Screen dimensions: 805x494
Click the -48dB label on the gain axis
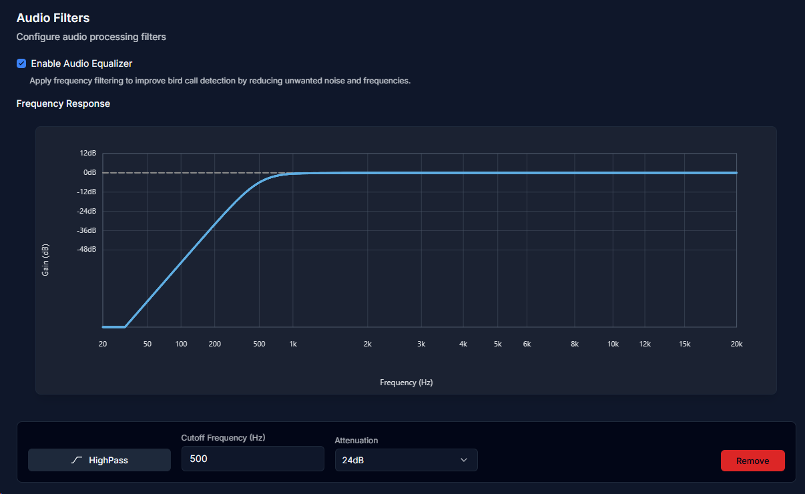tap(87, 249)
